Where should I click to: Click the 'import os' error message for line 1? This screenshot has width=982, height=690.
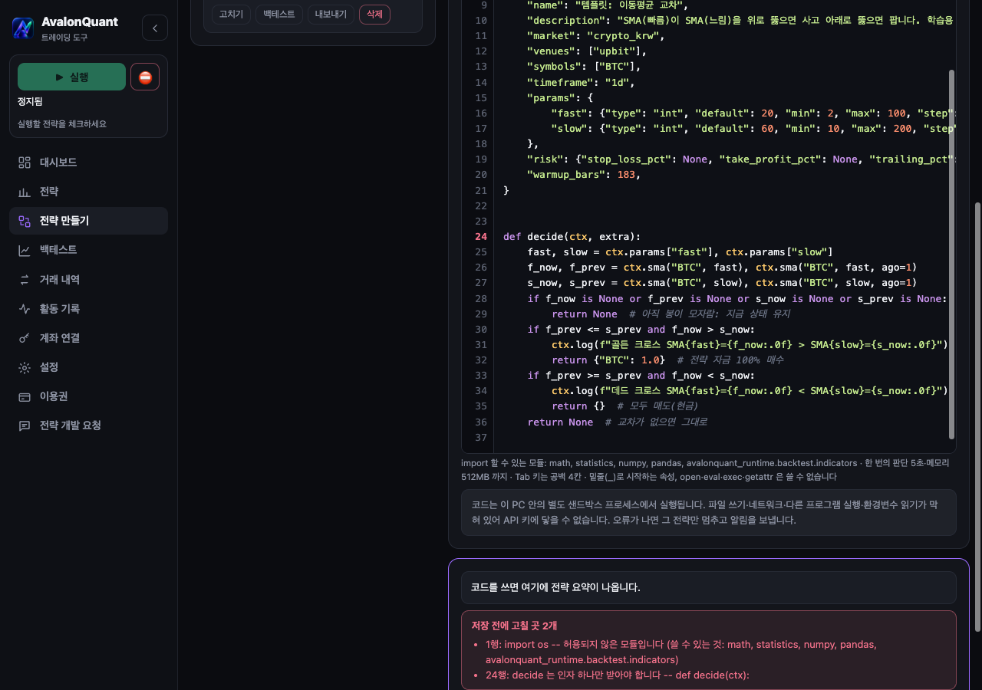(681, 652)
